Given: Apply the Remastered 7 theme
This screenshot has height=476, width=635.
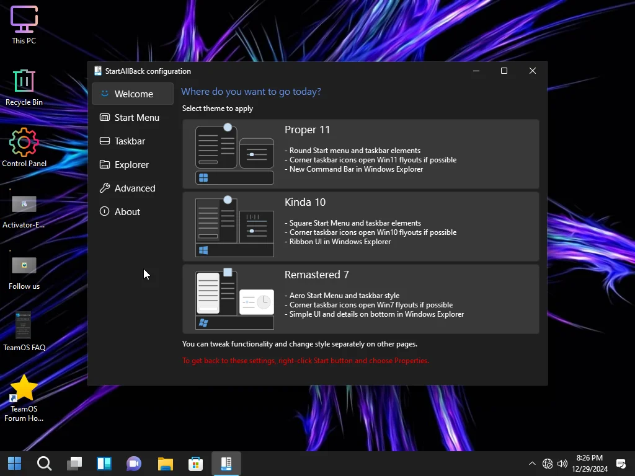Looking at the screenshot, I should click(x=360, y=299).
